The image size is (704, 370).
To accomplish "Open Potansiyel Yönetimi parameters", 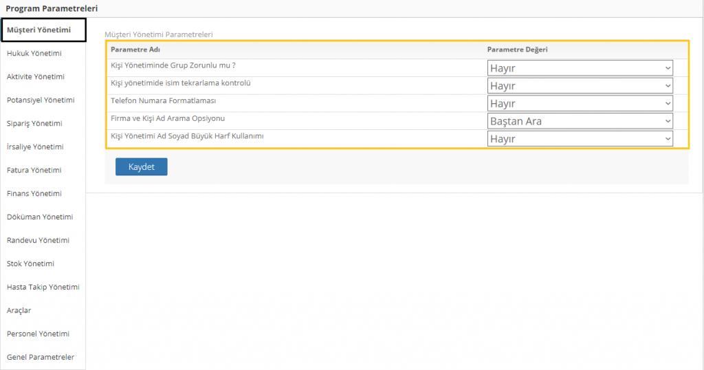I will (41, 100).
